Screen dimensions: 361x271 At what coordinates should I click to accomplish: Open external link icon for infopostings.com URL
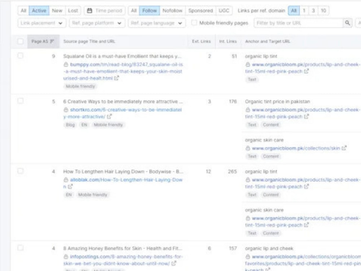(x=174, y=263)
